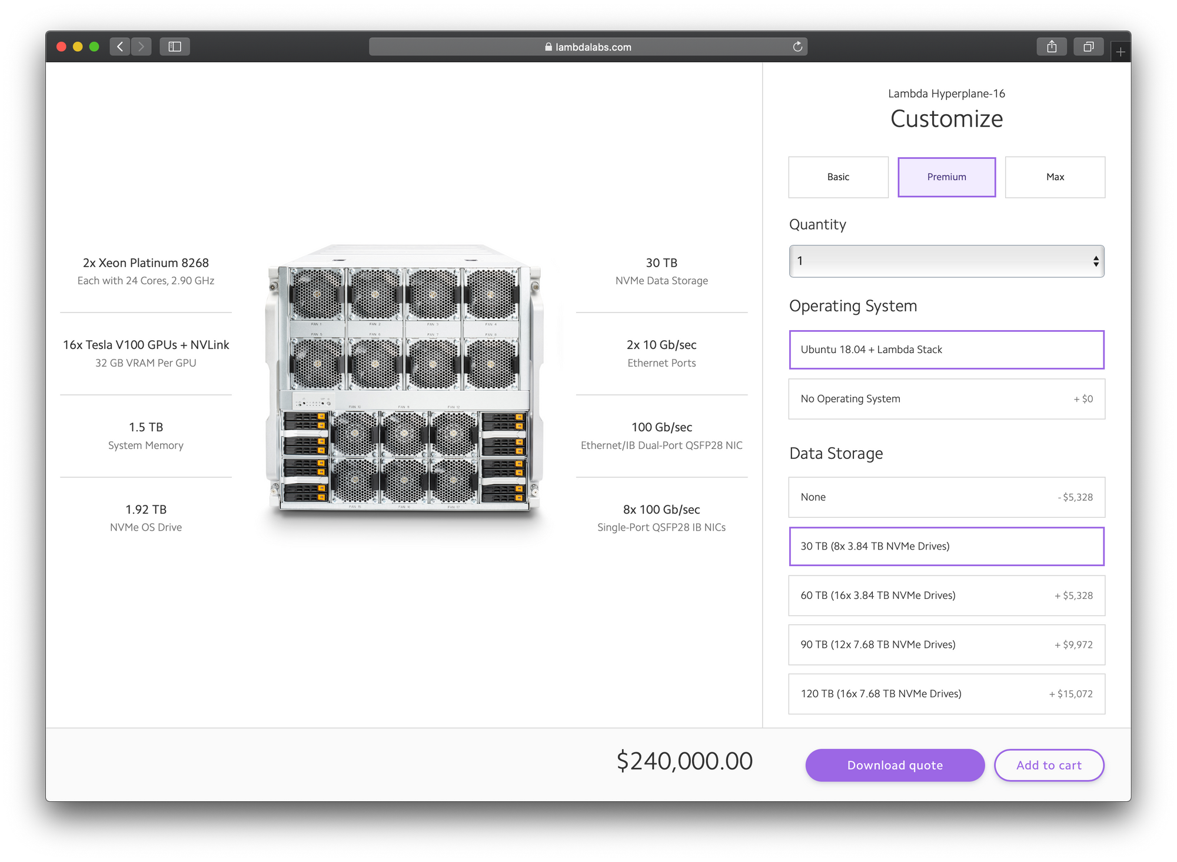Click the $240,000.00 total price
The image size is (1177, 862).
684,761
